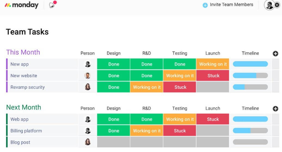Open the Billing platform task
Image resolution: width=282 pixels, height=152 pixels.
click(x=26, y=131)
